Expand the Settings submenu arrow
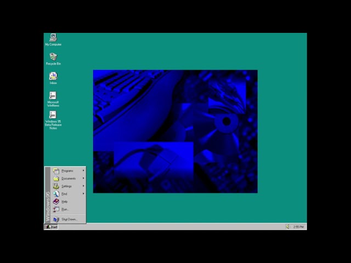351x263 pixels. click(x=83, y=186)
